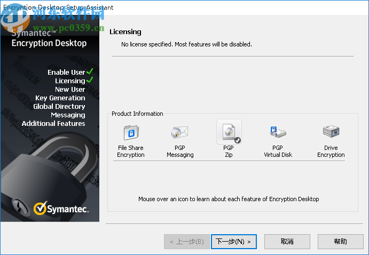Click the PGP Virtual Disk label
This screenshot has height=255, width=369.
pyautogui.click(x=278, y=152)
